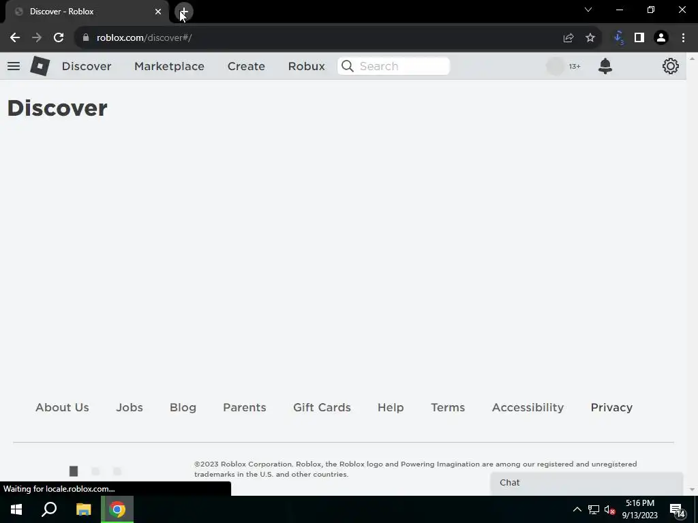View site information lock icon
The image size is (698, 523).
pyautogui.click(x=86, y=38)
